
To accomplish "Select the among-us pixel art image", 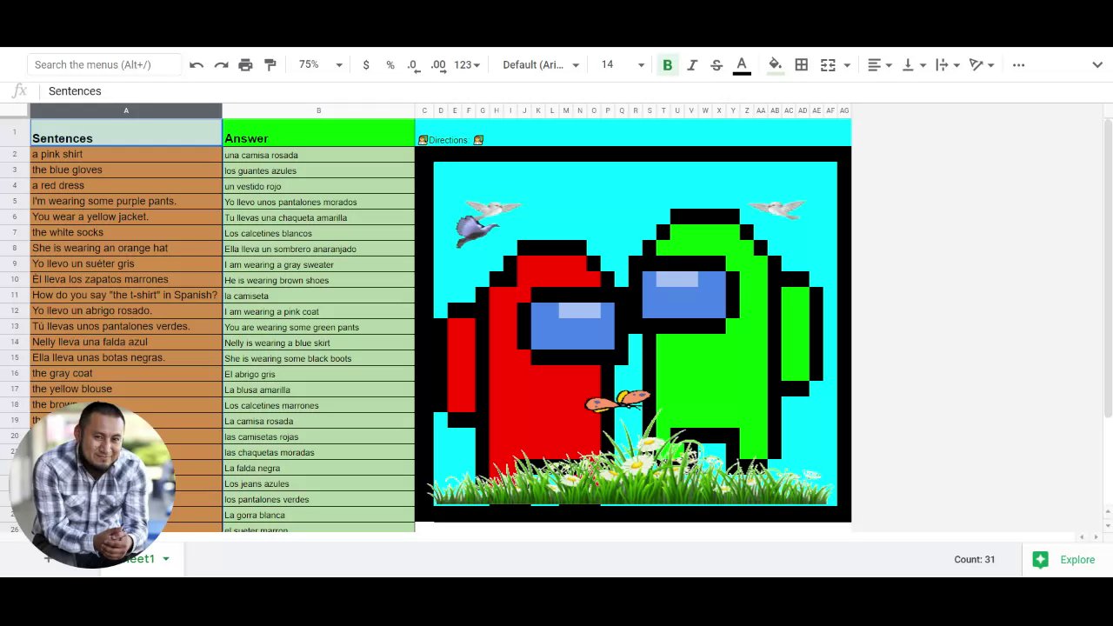I will (x=633, y=334).
